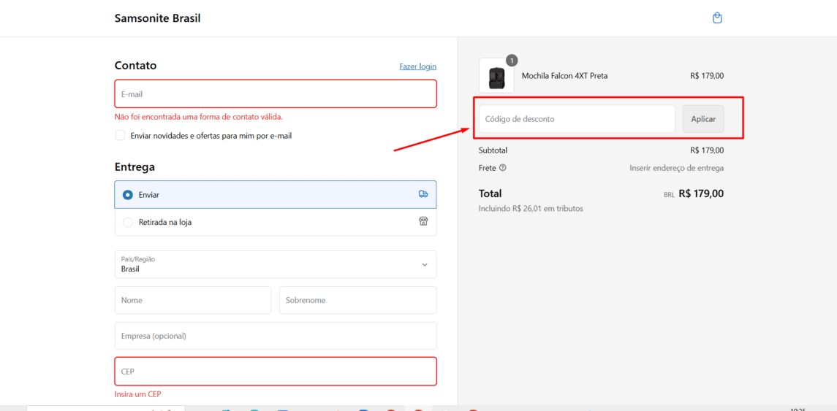Click the Contato section heading

(135, 66)
